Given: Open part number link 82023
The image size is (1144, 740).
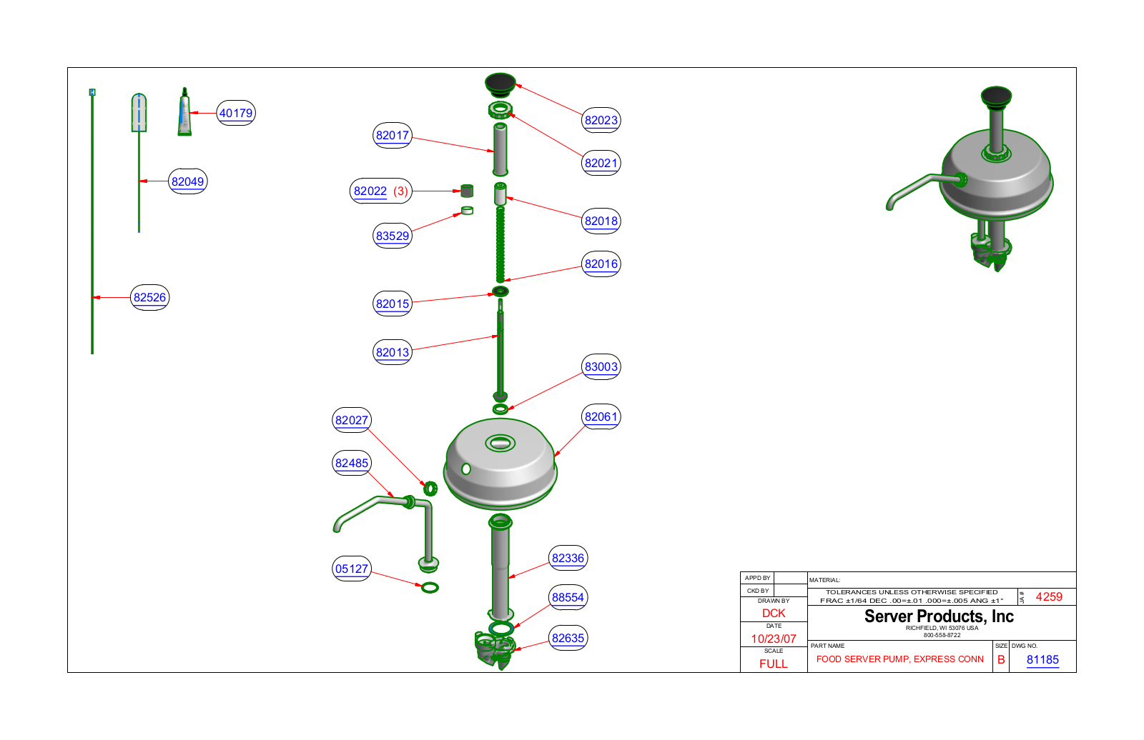Looking at the screenshot, I should coord(601,120).
